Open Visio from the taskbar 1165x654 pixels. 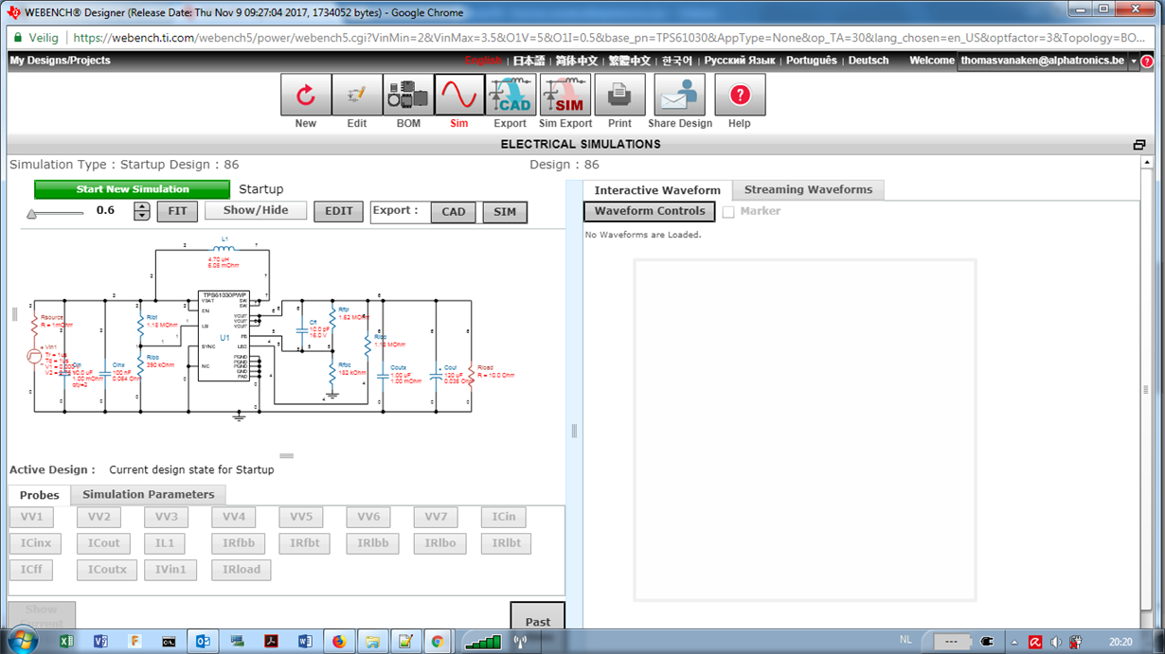click(100, 642)
